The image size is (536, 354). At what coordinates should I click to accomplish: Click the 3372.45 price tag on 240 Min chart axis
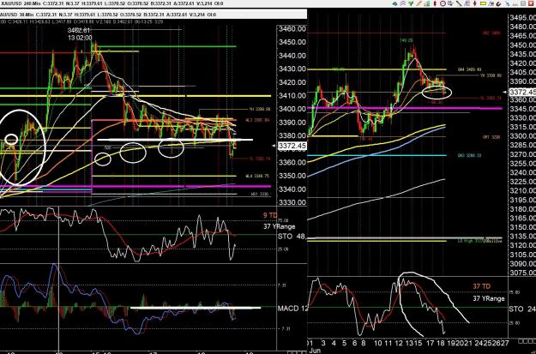(x=522, y=92)
